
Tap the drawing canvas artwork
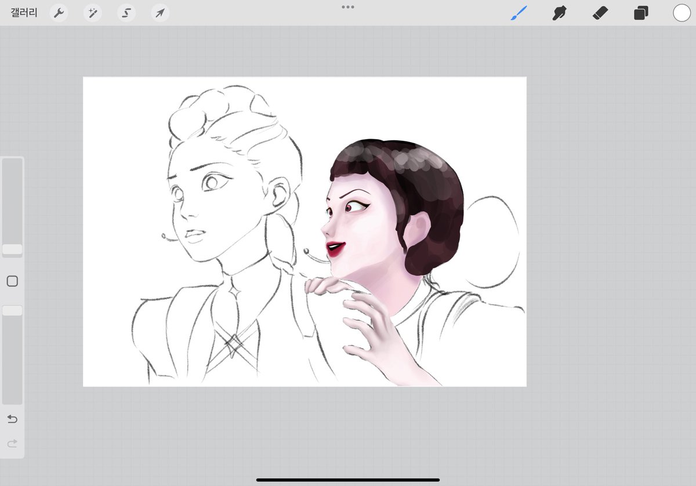coord(304,231)
